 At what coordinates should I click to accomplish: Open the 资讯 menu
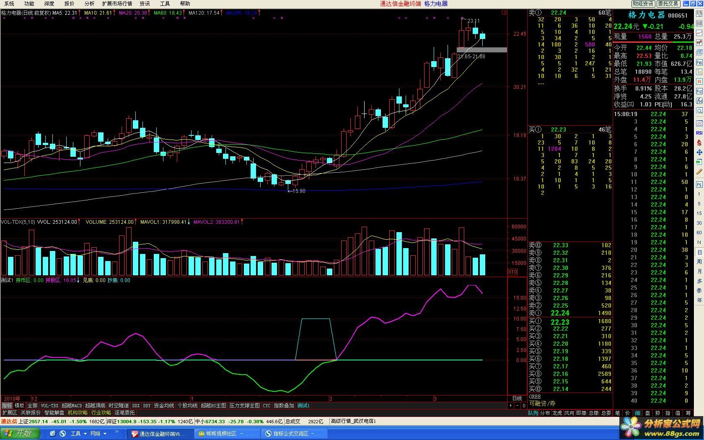point(145,4)
